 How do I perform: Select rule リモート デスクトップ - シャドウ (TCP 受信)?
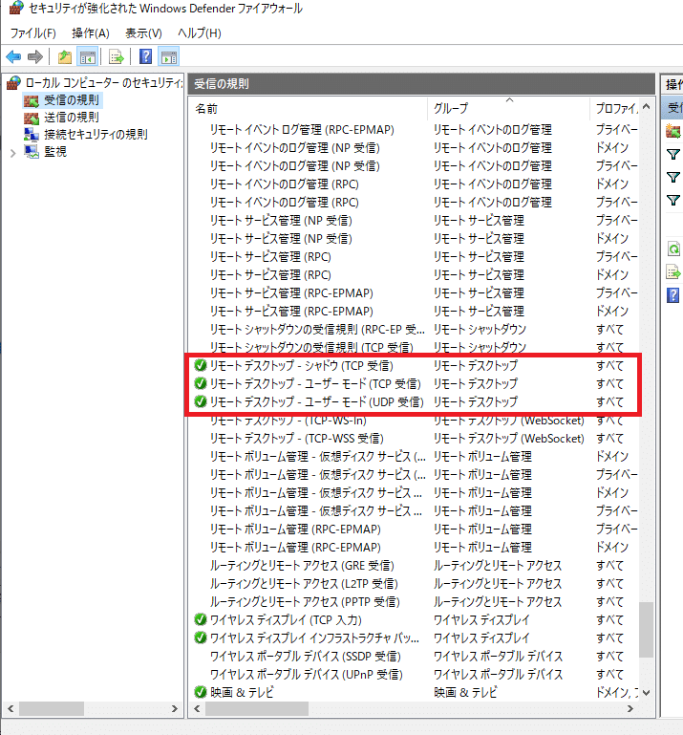pos(302,365)
